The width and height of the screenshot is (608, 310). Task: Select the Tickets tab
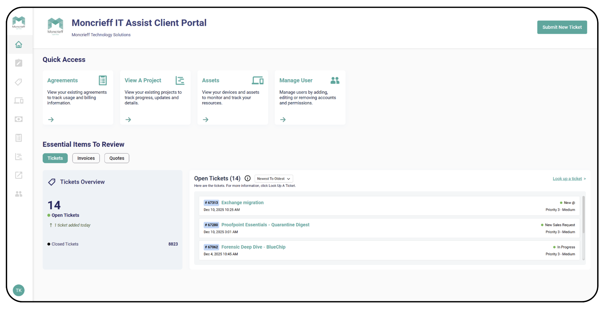pos(55,158)
